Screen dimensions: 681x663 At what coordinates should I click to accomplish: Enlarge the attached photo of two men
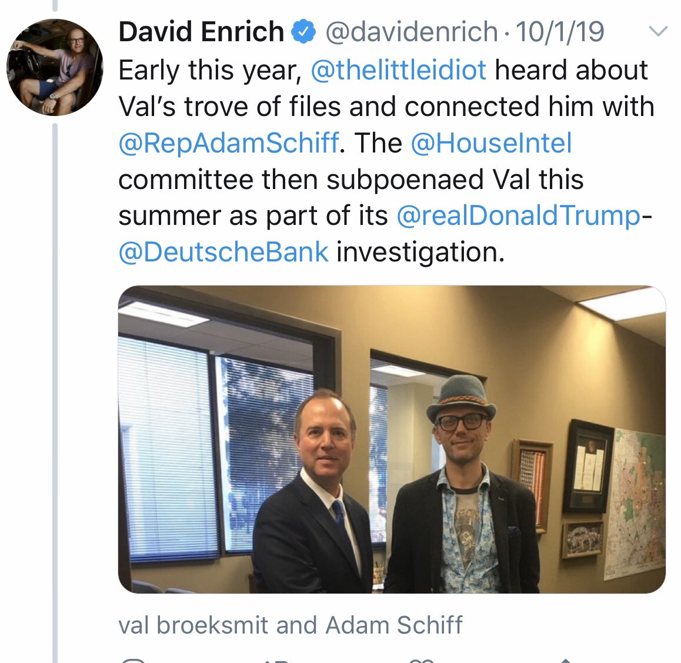point(392,439)
